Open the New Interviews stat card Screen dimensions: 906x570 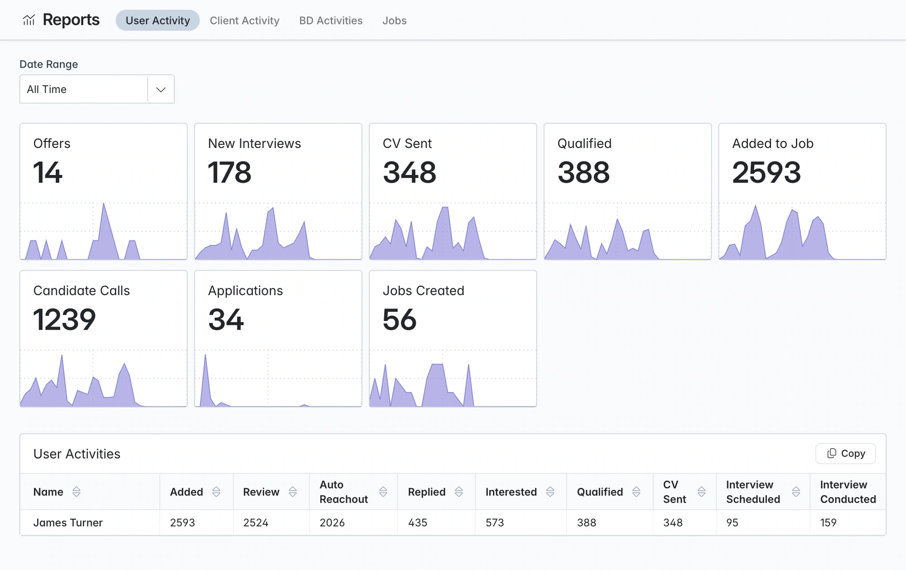click(278, 192)
